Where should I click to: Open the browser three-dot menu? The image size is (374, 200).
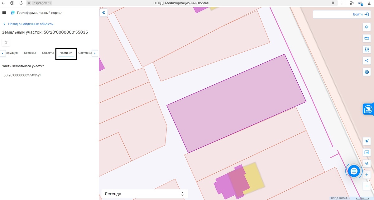342,3
